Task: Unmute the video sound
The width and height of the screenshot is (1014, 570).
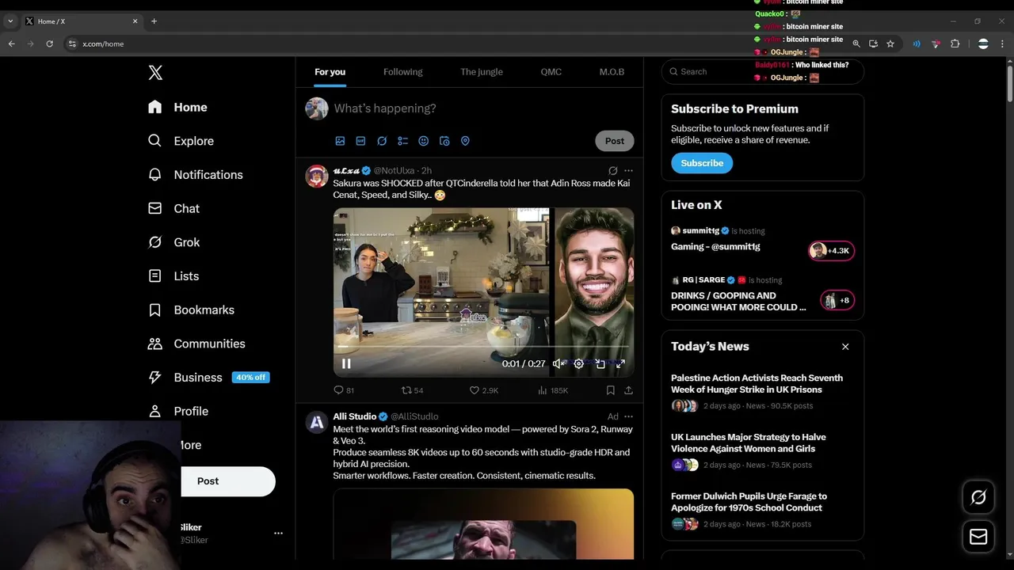Action: [558, 364]
